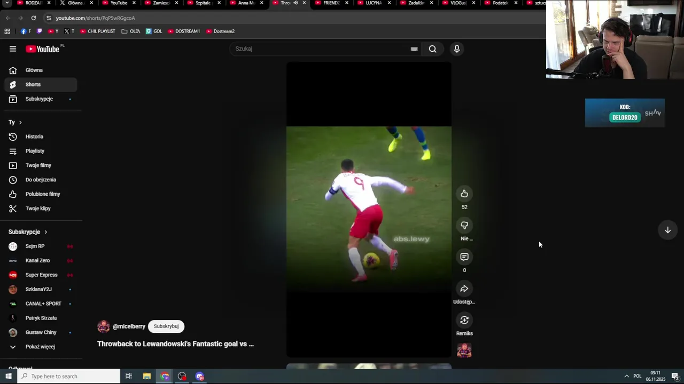Open the @micelberry channel link
Viewport: 684px width, 384px height.
click(129, 326)
